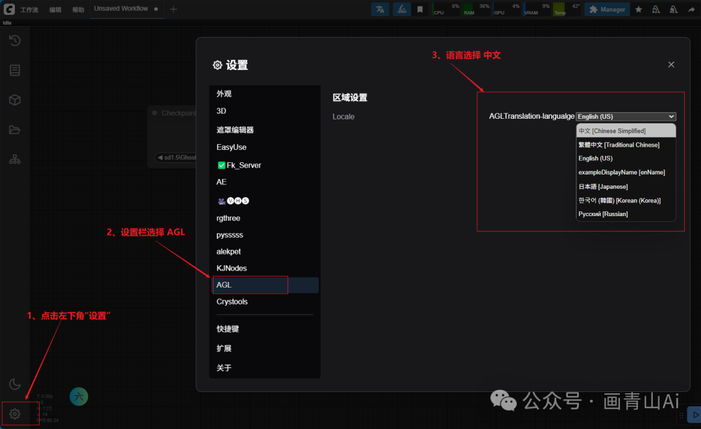
Task: Open the node library sidebar icon
Action: coord(15,70)
